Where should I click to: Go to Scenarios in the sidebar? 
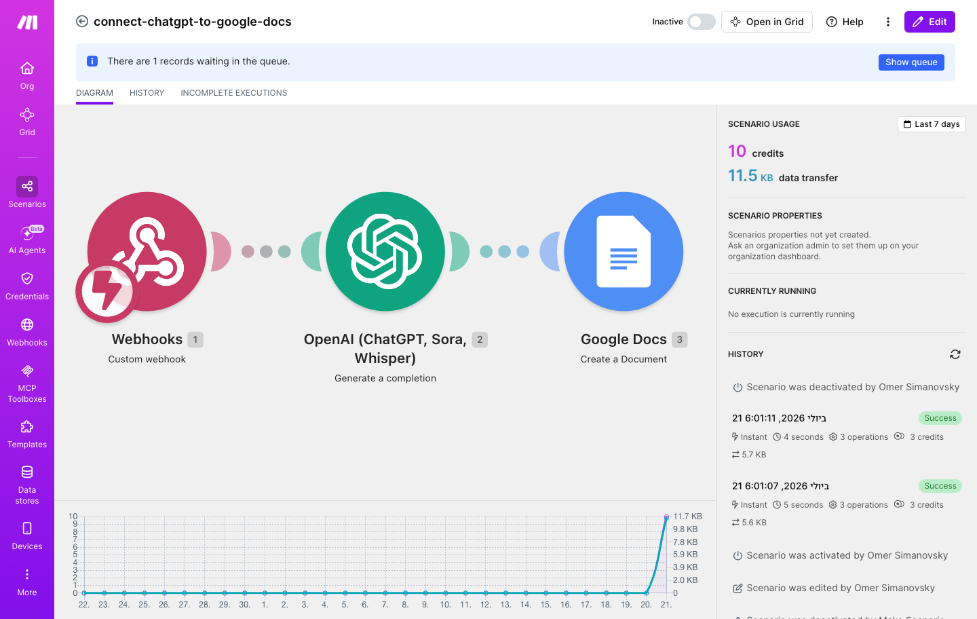click(27, 193)
